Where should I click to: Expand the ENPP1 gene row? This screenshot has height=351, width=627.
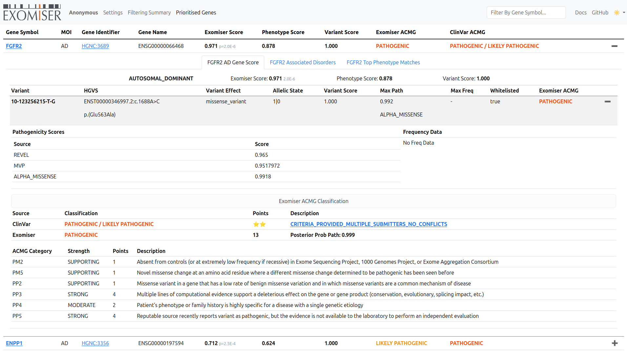click(x=615, y=343)
